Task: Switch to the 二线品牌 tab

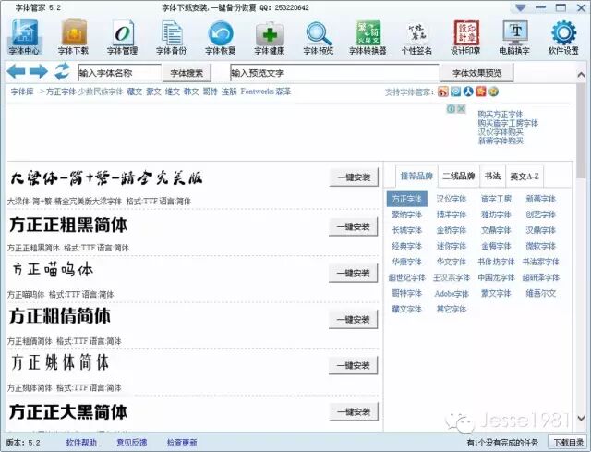Action: click(x=458, y=177)
